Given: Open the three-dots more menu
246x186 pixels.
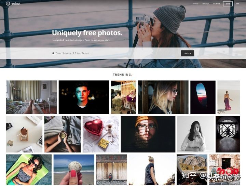Looking at the screenshot, I should 237,4.
